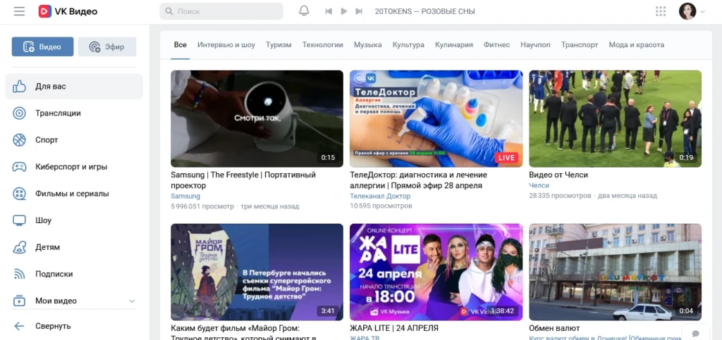Skip to next music track
The height and width of the screenshot is (340, 722).
[359, 11]
